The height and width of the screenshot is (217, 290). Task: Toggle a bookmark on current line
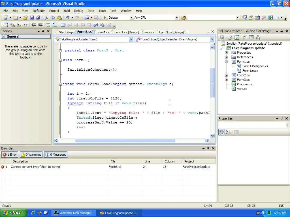click(x=63, y=25)
